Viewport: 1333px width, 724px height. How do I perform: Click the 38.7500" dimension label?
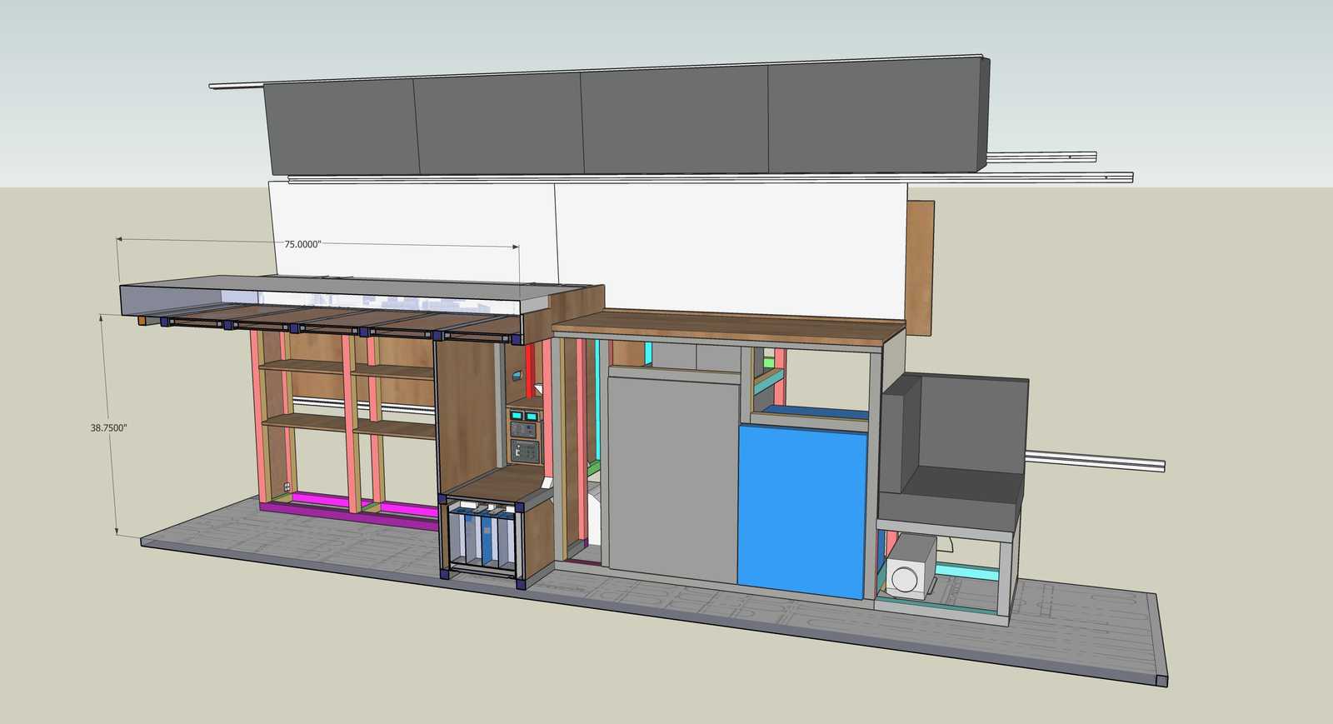108,427
